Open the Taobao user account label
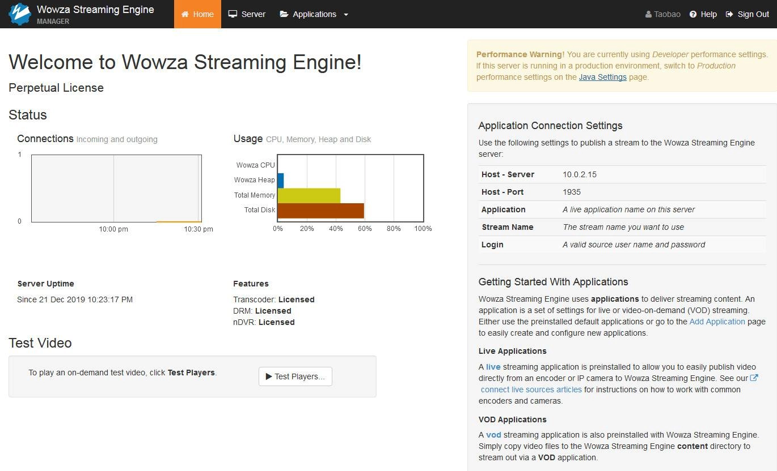This screenshot has height=471, width=777. (667, 14)
